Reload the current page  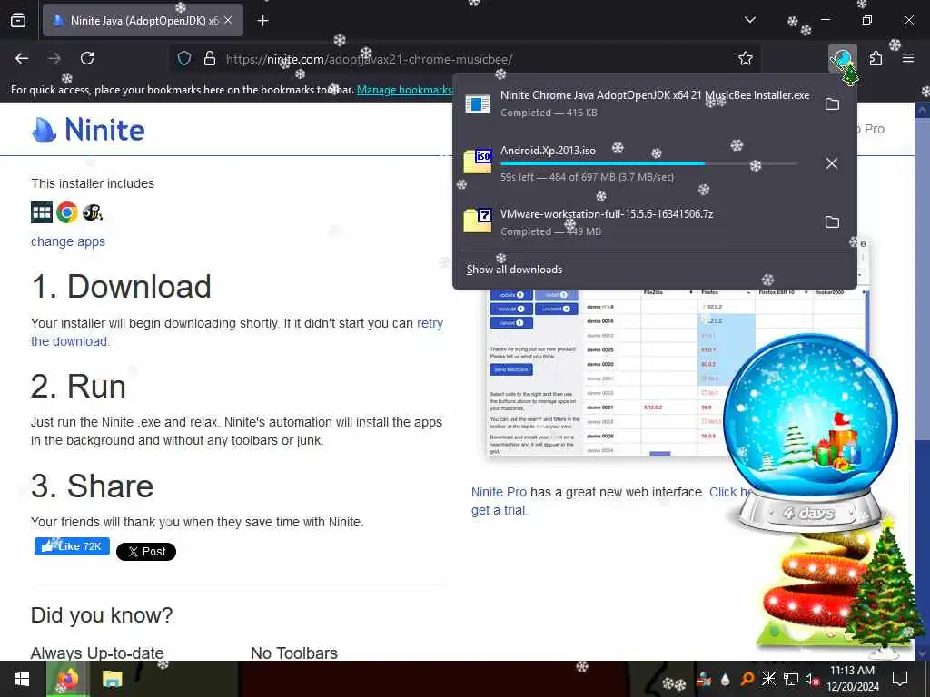click(x=87, y=58)
